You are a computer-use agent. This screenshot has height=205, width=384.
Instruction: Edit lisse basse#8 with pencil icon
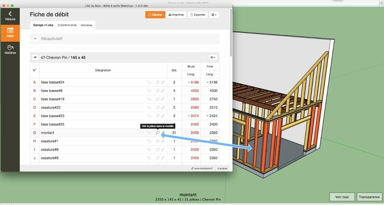(x=163, y=91)
